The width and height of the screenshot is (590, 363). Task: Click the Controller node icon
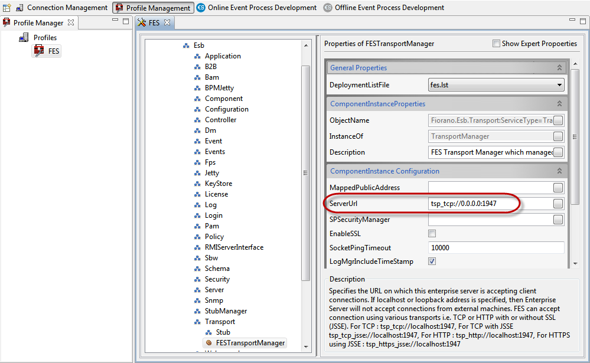point(197,120)
